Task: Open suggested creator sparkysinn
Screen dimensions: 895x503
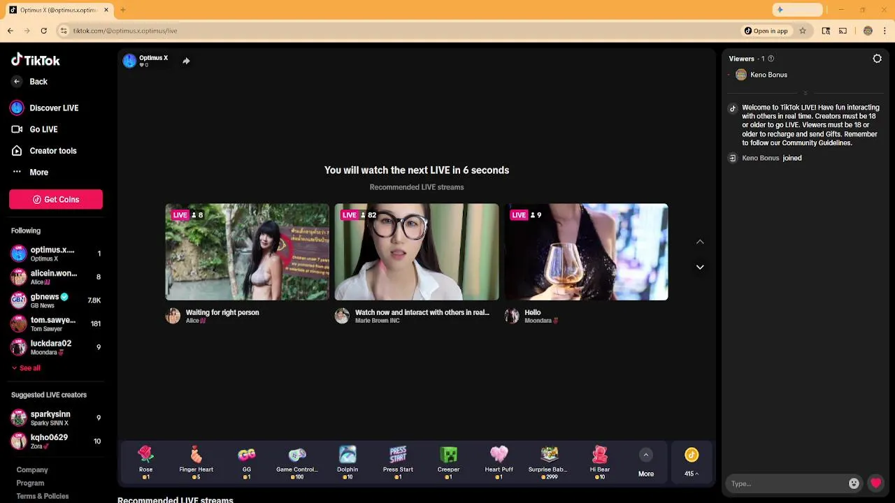Action: click(56, 418)
